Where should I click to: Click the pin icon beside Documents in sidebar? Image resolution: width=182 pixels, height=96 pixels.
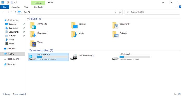[x=24, y=32]
